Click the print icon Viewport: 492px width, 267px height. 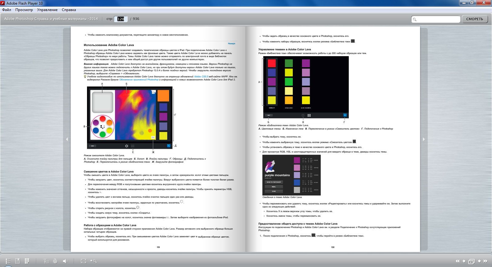[55, 261]
